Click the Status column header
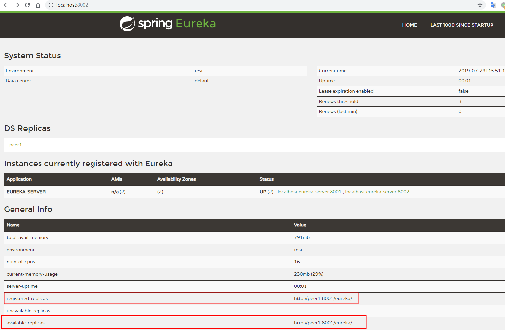Viewport: 505px width, 330px height. coord(267,179)
